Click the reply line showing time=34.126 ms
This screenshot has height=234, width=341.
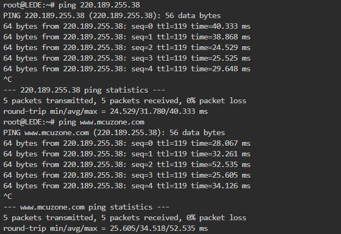click(x=127, y=186)
